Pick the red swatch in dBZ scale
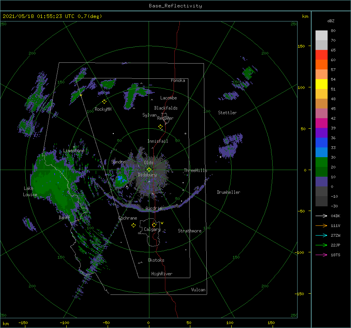351x328 pixels. 321,55
